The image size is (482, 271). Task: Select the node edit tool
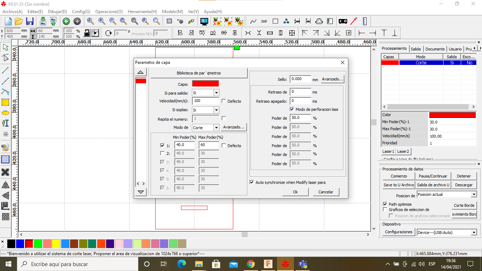[5, 58]
